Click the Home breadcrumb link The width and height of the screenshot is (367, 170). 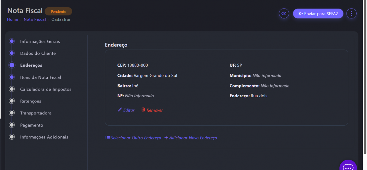click(x=13, y=20)
